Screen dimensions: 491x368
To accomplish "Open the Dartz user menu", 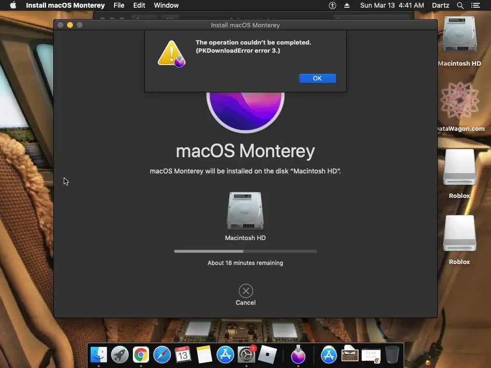I will click(441, 5).
